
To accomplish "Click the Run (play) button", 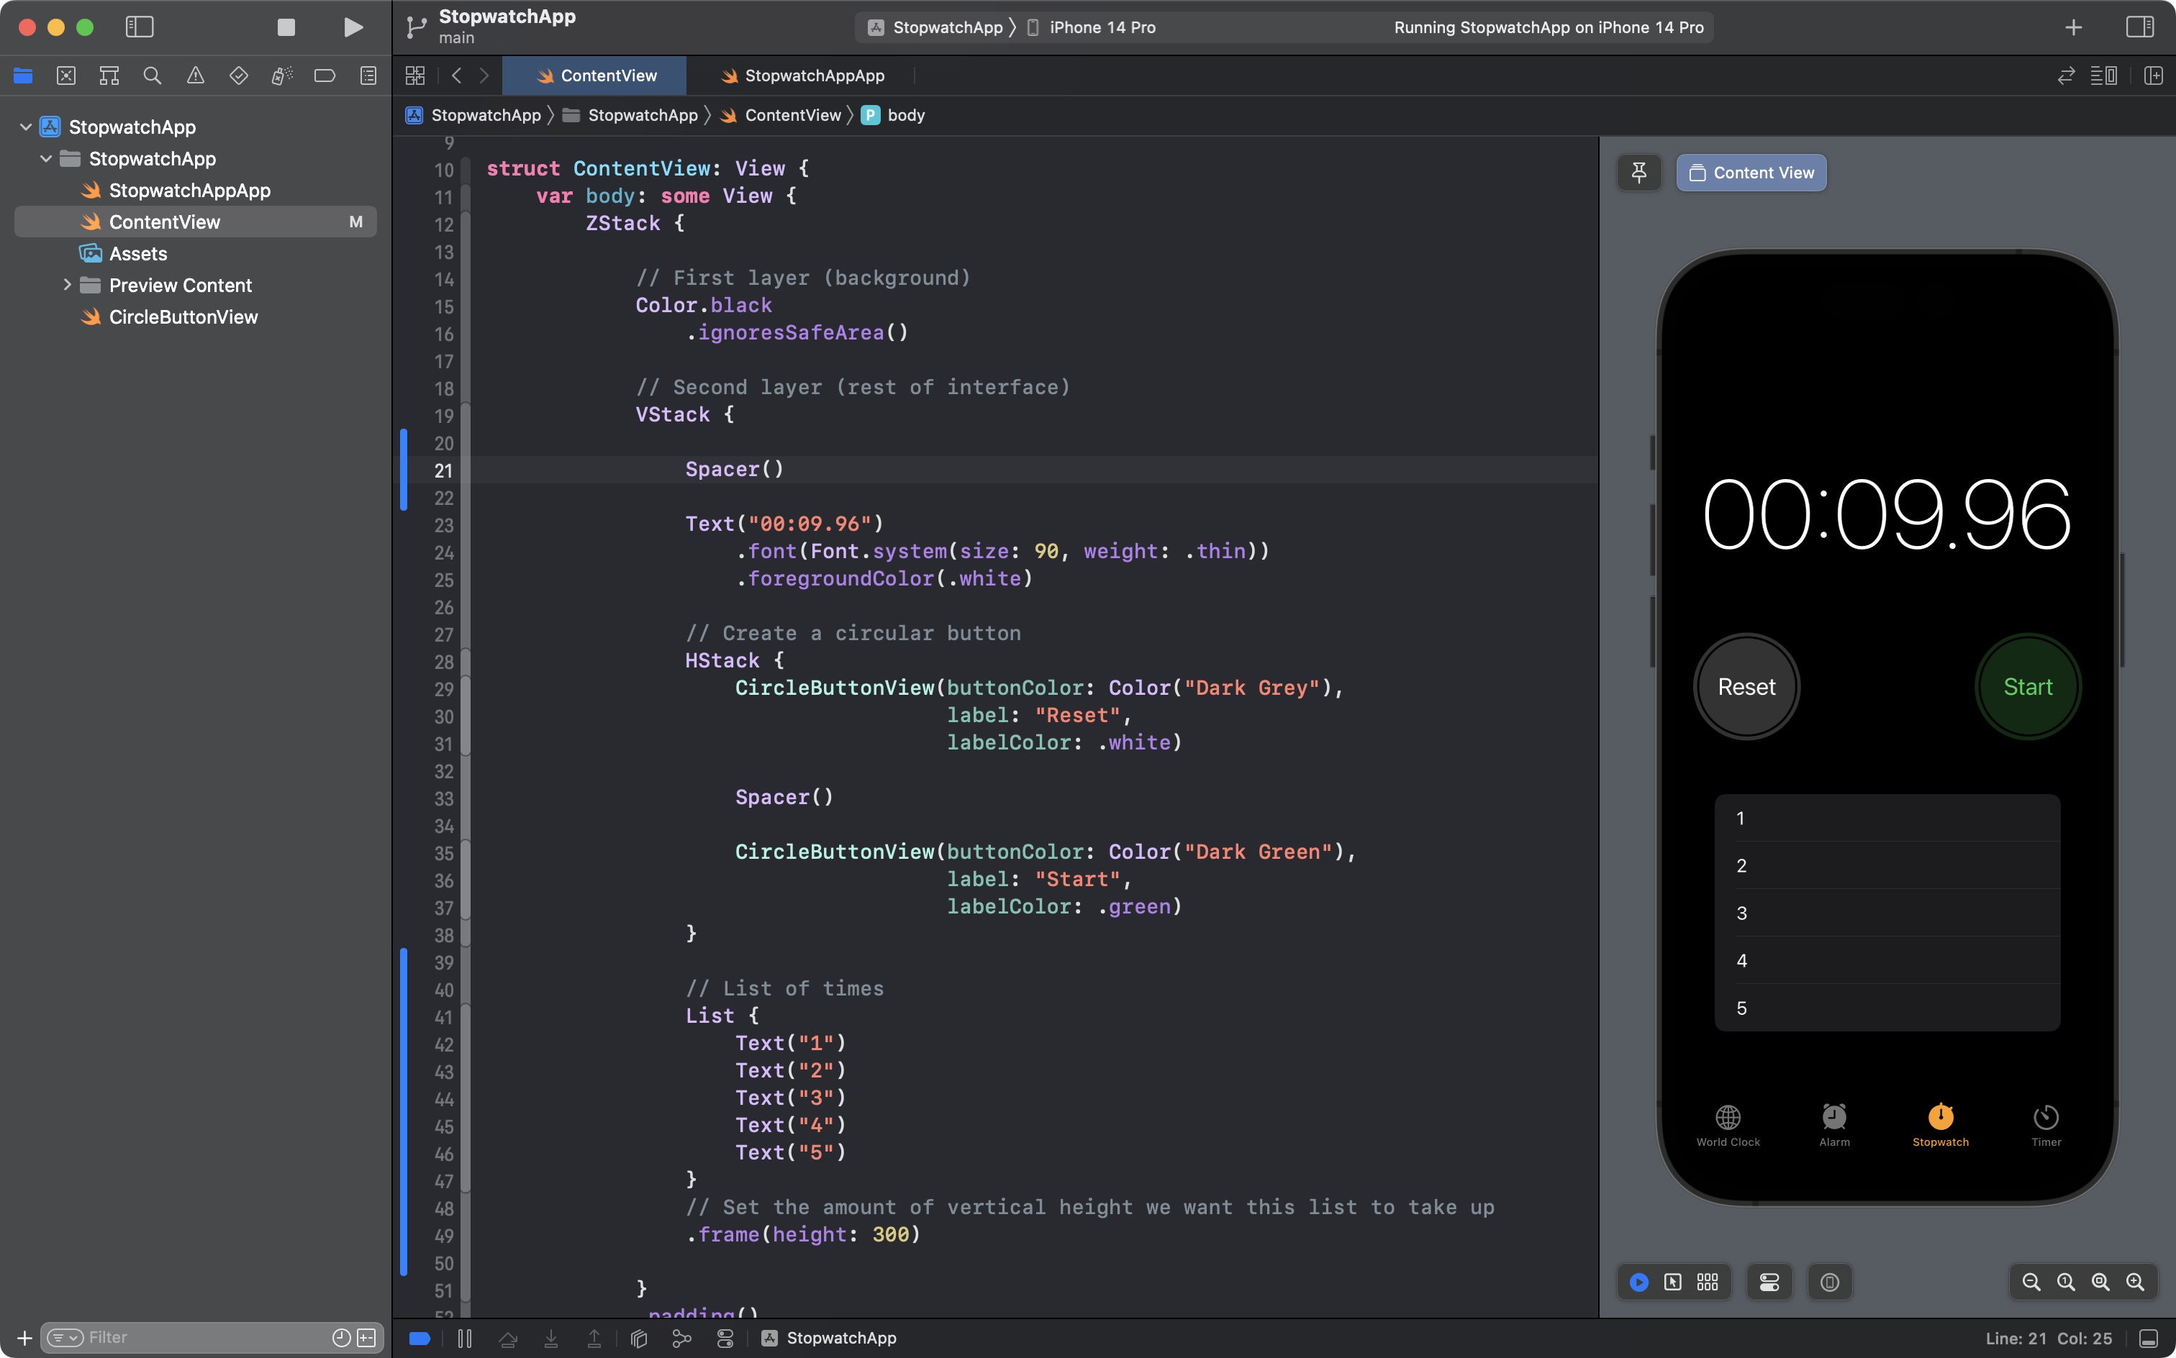I will (x=353, y=27).
